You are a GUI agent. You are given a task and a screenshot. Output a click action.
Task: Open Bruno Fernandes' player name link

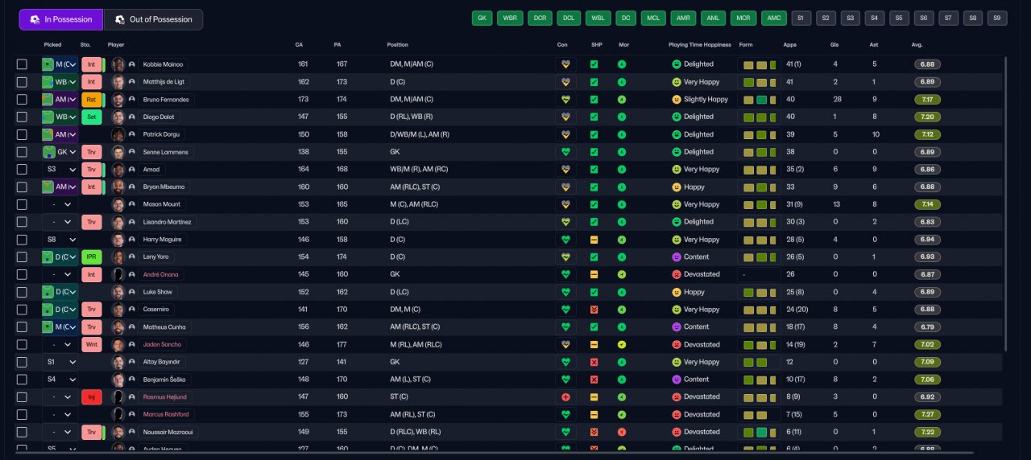166,100
